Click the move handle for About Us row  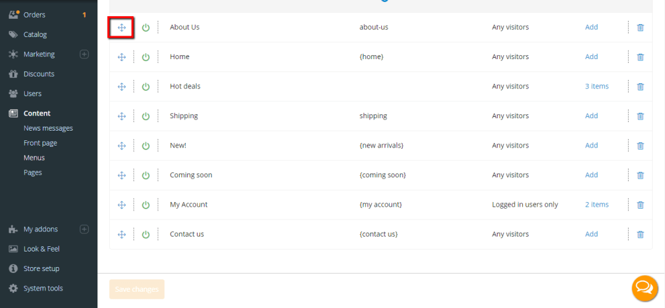point(121,27)
